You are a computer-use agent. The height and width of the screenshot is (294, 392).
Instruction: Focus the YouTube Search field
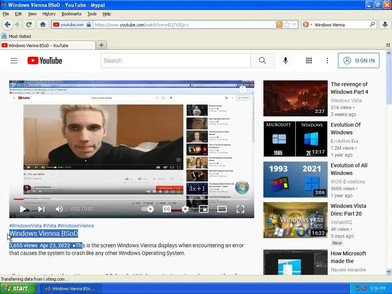pos(176,60)
